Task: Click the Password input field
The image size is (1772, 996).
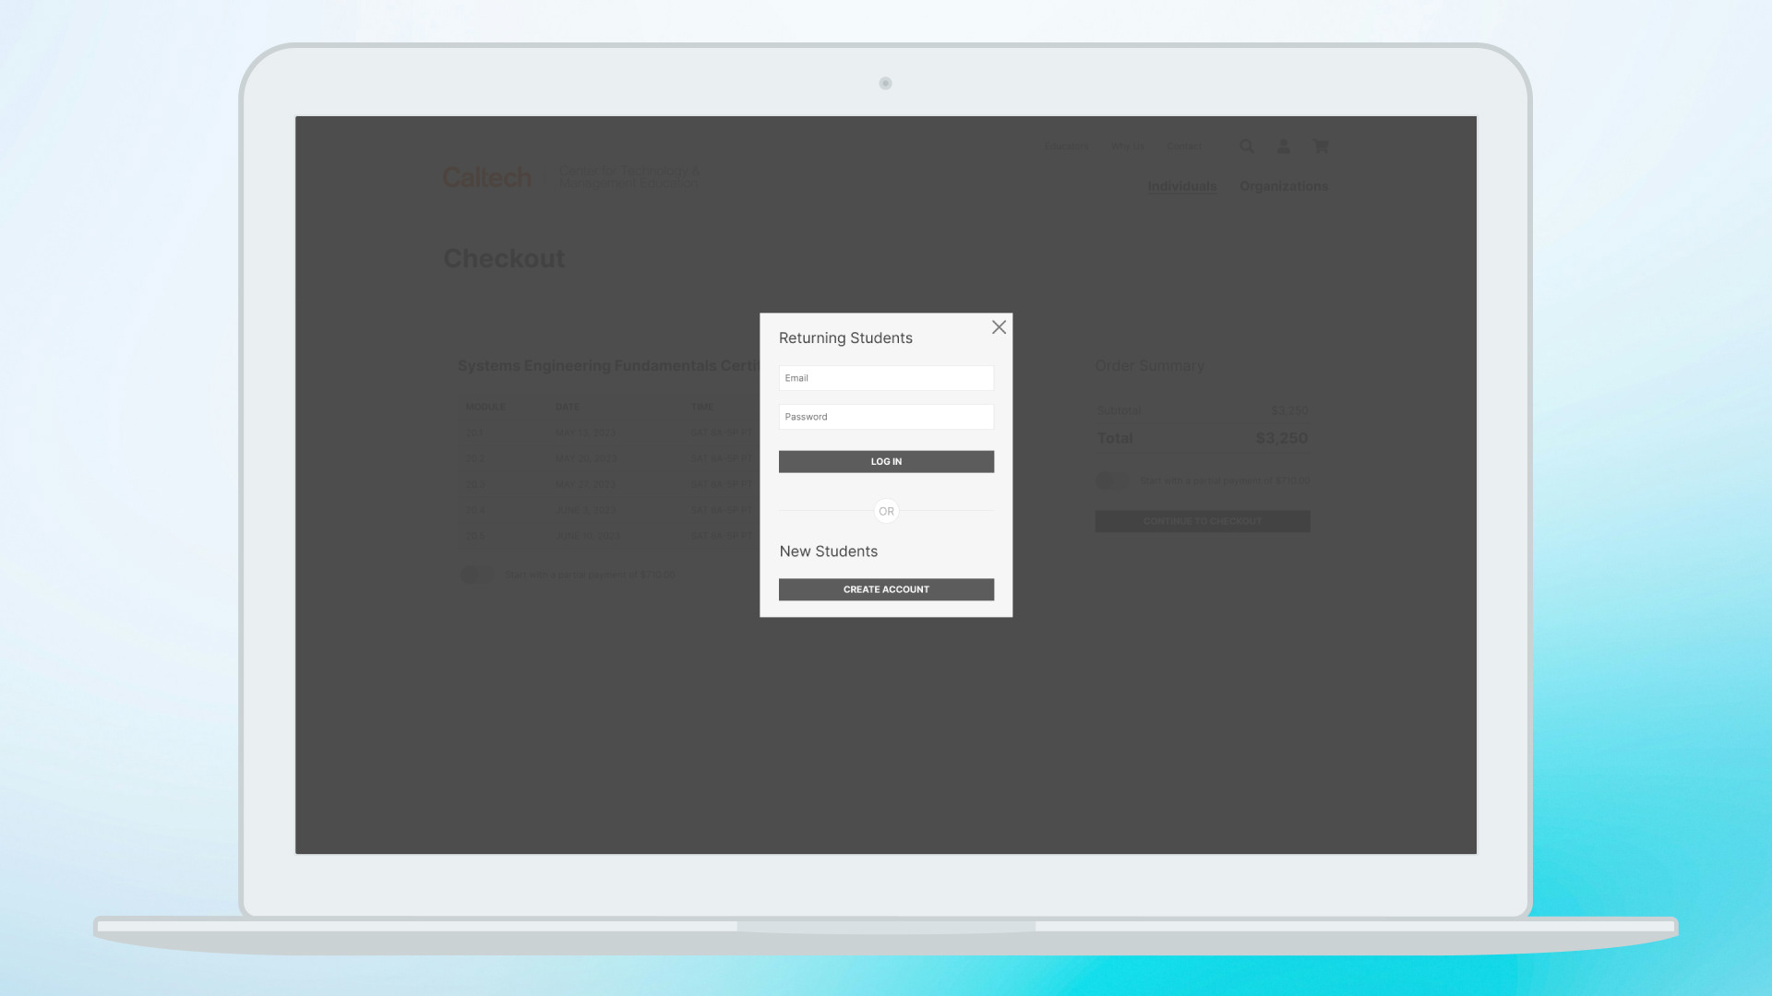Action: click(x=886, y=417)
